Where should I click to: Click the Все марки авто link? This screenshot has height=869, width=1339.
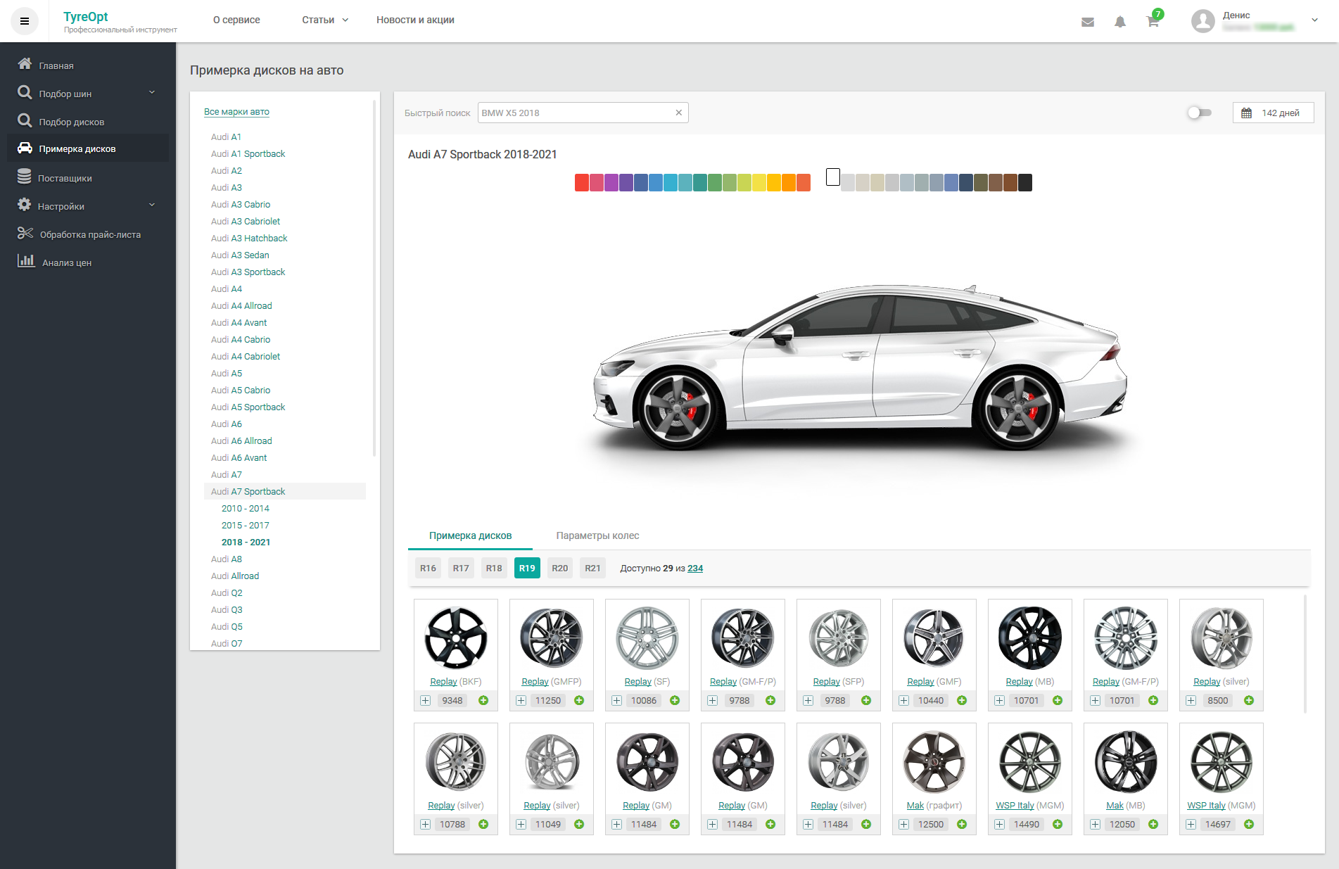pyautogui.click(x=236, y=112)
